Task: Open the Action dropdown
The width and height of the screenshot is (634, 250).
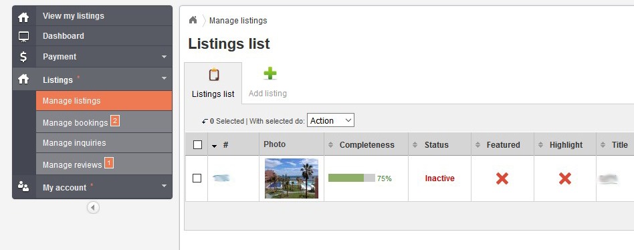Action: pos(330,120)
